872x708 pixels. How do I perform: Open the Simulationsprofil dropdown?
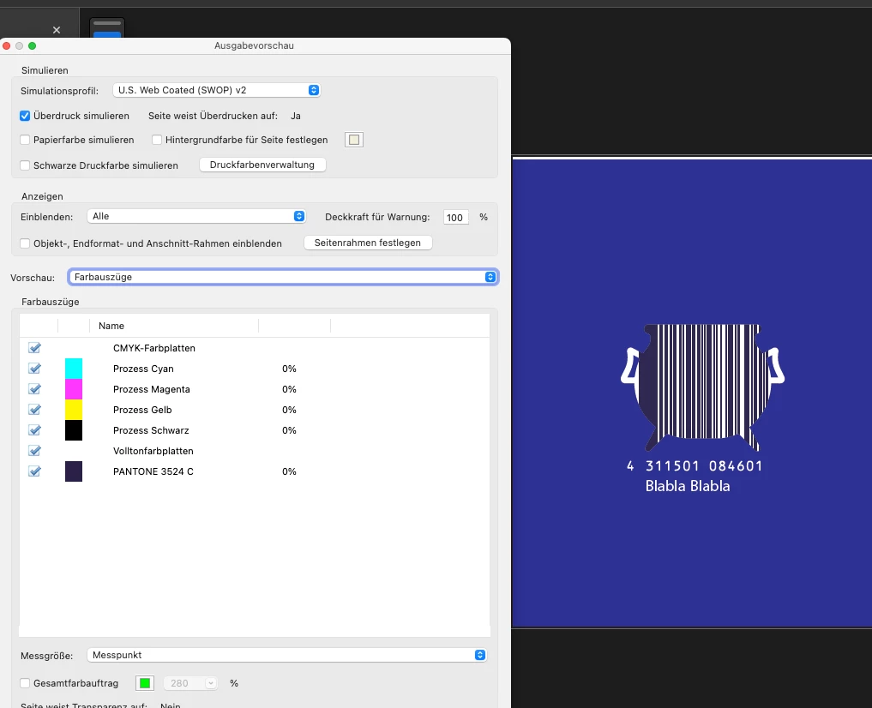(x=216, y=90)
